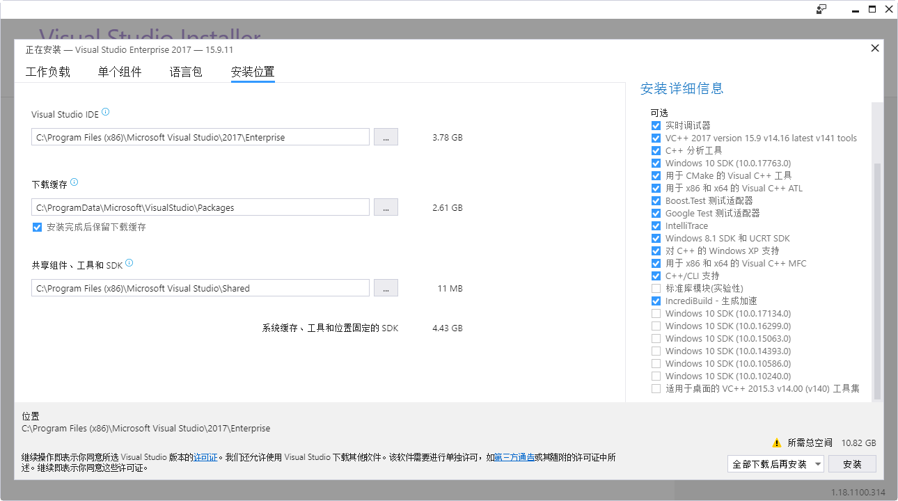Click the warning icon next to 所需总空间
The height and width of the screenshot is (501, 898).
pos(777,443)
